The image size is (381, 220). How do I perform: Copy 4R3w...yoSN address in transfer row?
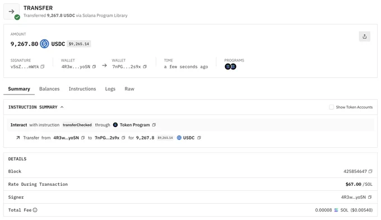83,138
